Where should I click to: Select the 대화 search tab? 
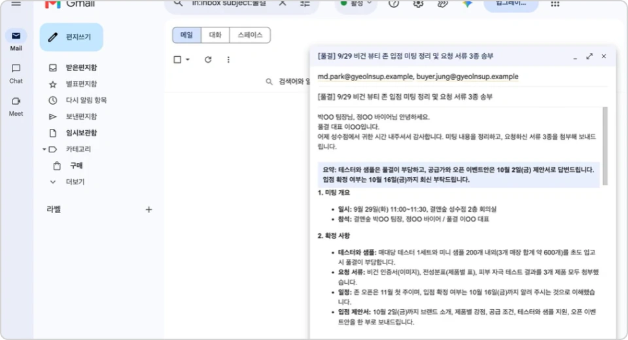[215, 35]
